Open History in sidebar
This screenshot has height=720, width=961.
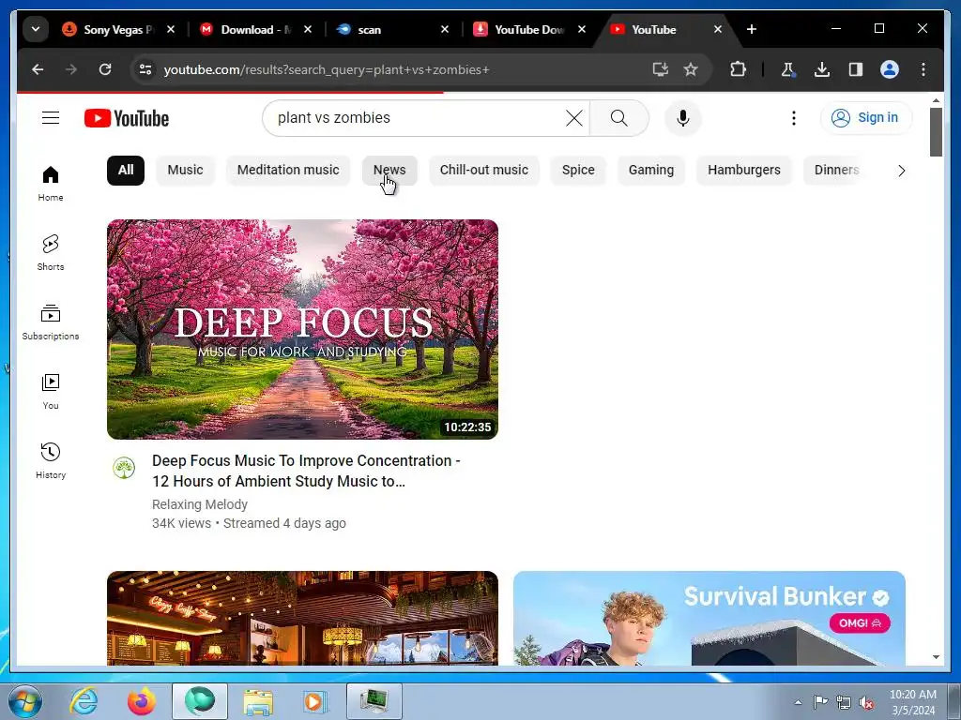coord(51,460)
